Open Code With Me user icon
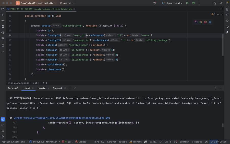 (215, 3)
